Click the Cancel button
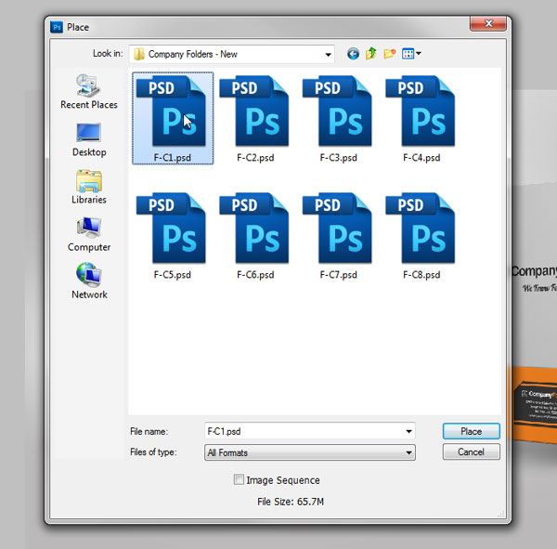 pos(472,451)
